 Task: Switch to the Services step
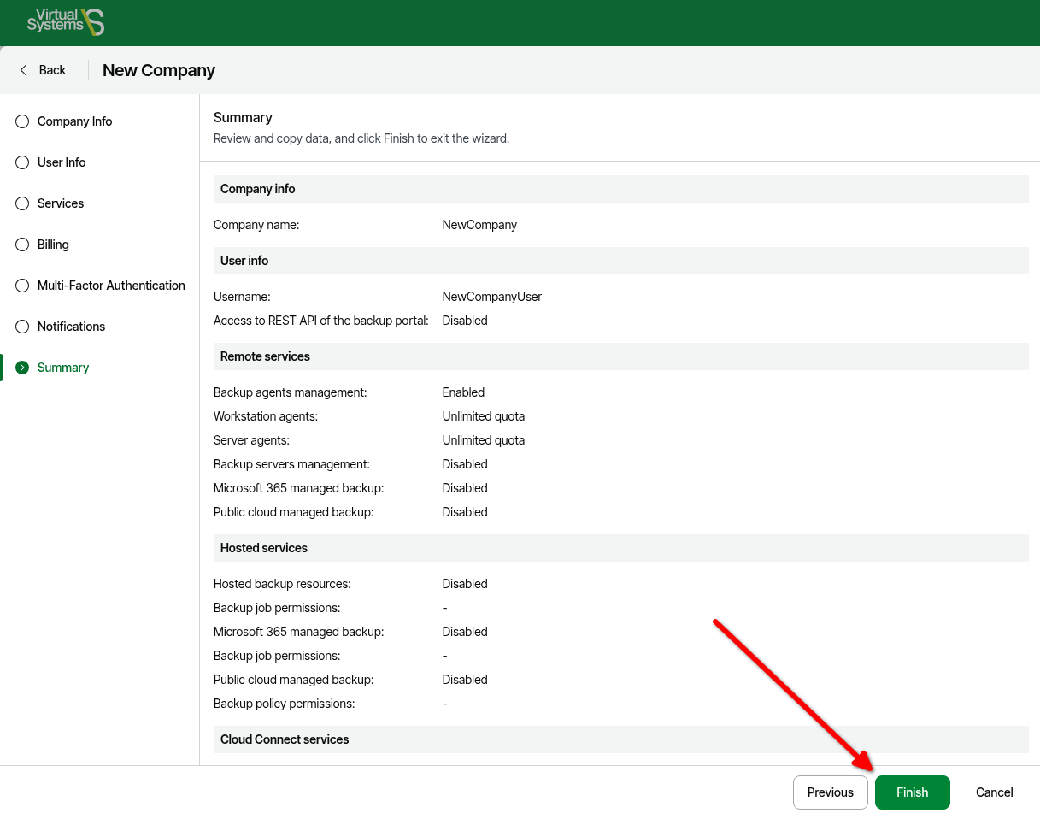(61, 203)
